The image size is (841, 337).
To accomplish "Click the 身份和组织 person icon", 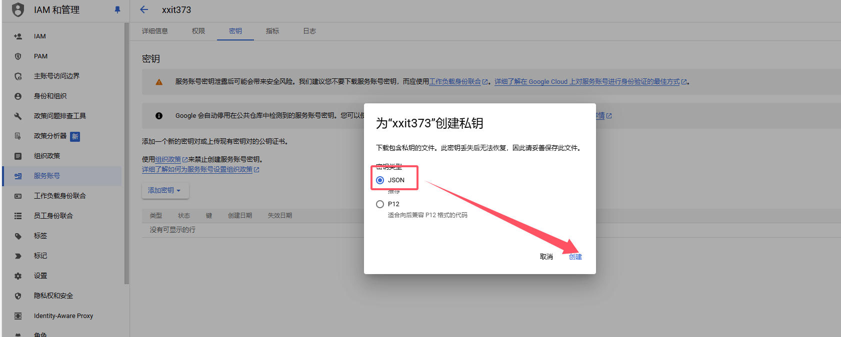I will (x=18, y=96).
